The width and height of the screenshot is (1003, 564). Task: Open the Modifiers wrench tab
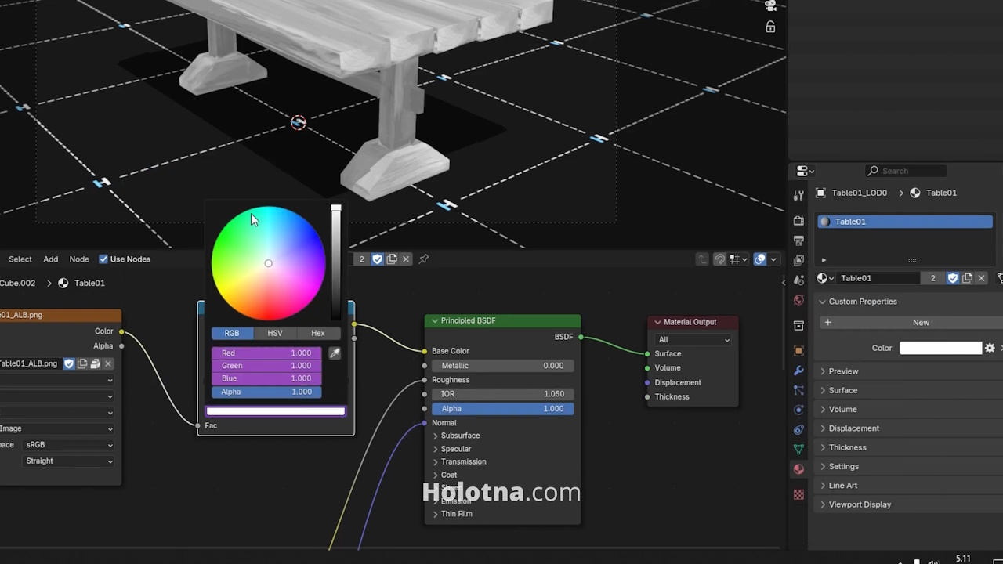click(x=798, y=371)
